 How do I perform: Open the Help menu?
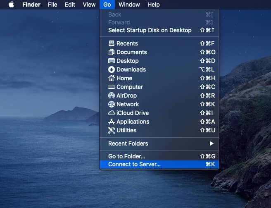point(154,5)
